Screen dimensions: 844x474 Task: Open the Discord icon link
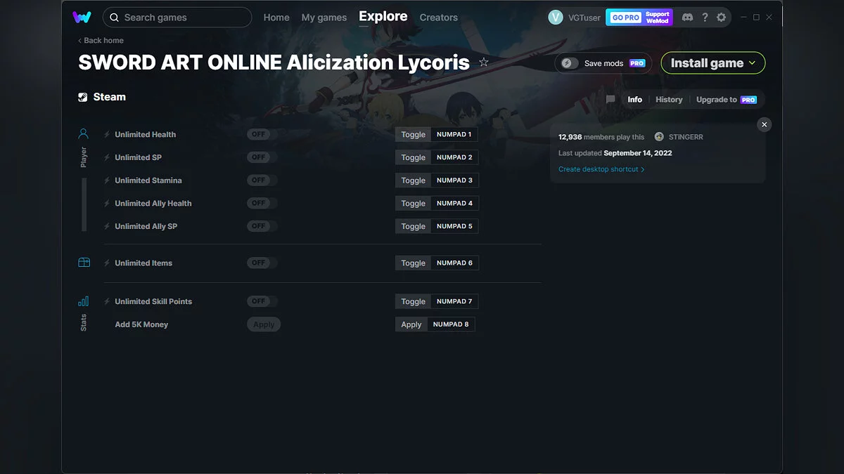688,18
